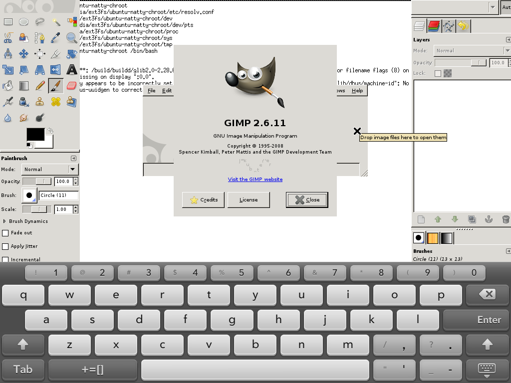
Task: Select the Blur/Sharpen droplet tool
Action: (x=8, y=118)
